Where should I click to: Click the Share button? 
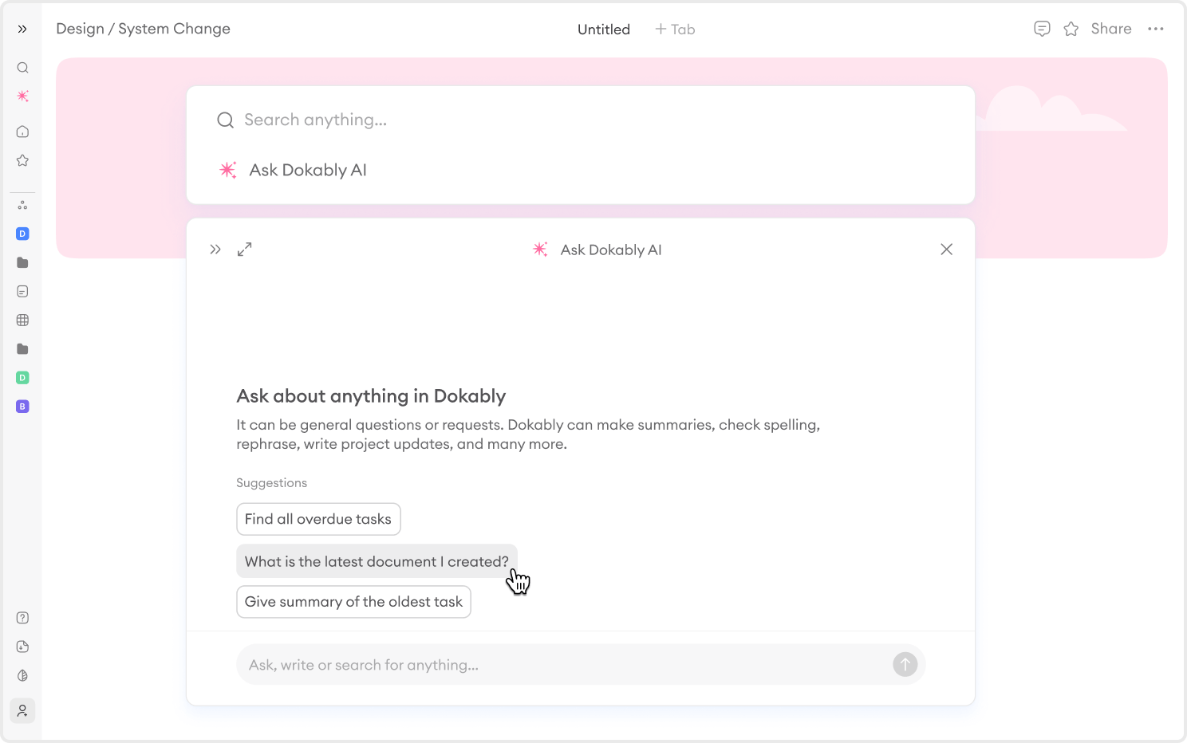click(x=1111, y=29)
